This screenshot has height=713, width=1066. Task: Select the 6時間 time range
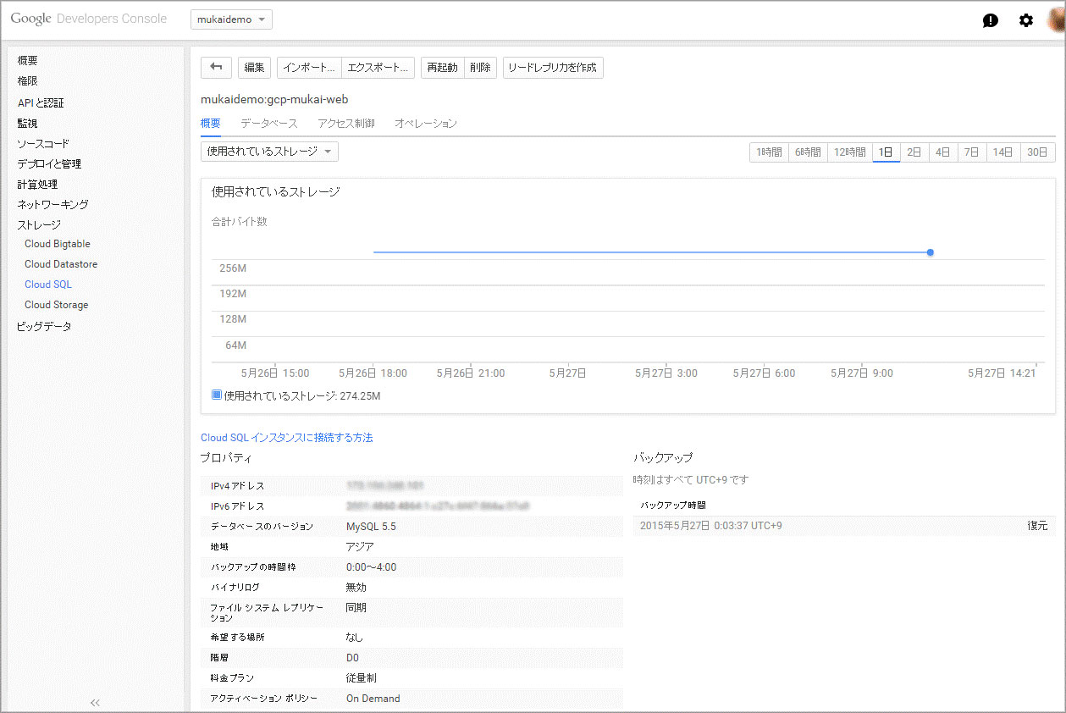(x=808, y=152)
